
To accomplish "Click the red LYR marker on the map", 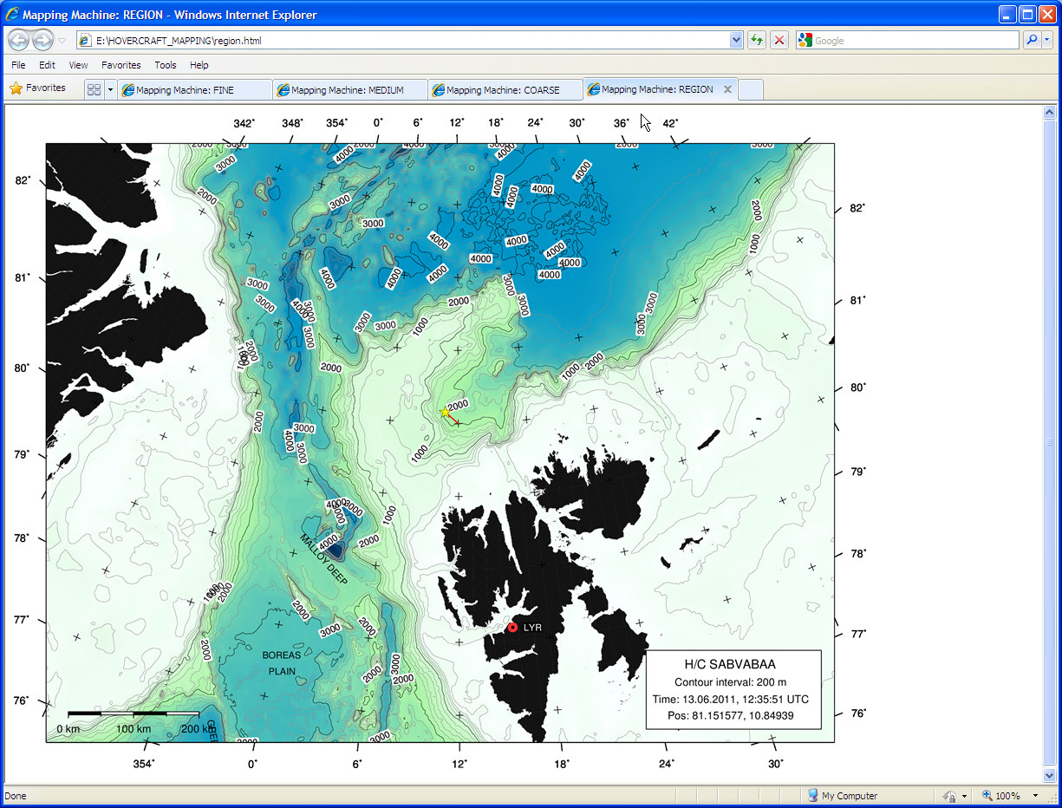I will tap(512, 627).
